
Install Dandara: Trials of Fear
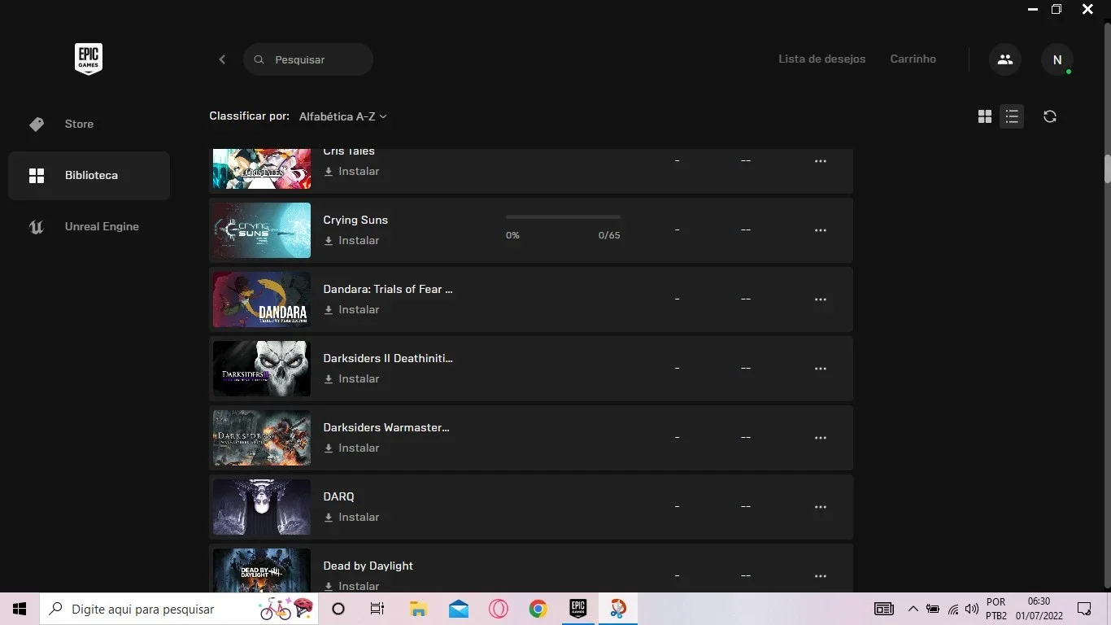351,310
